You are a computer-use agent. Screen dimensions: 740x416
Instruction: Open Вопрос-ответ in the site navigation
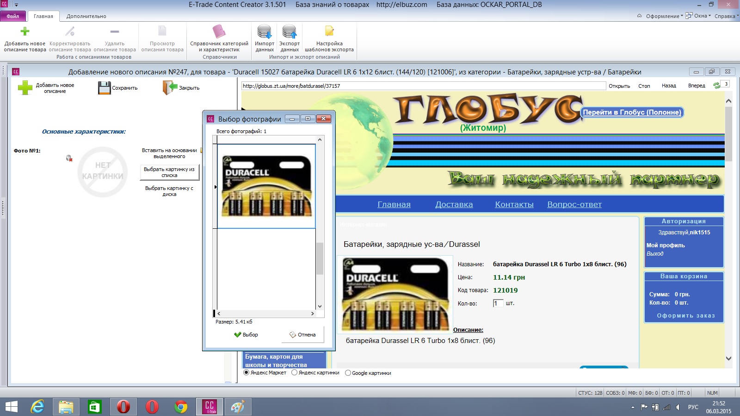click(x=574, y=204)
